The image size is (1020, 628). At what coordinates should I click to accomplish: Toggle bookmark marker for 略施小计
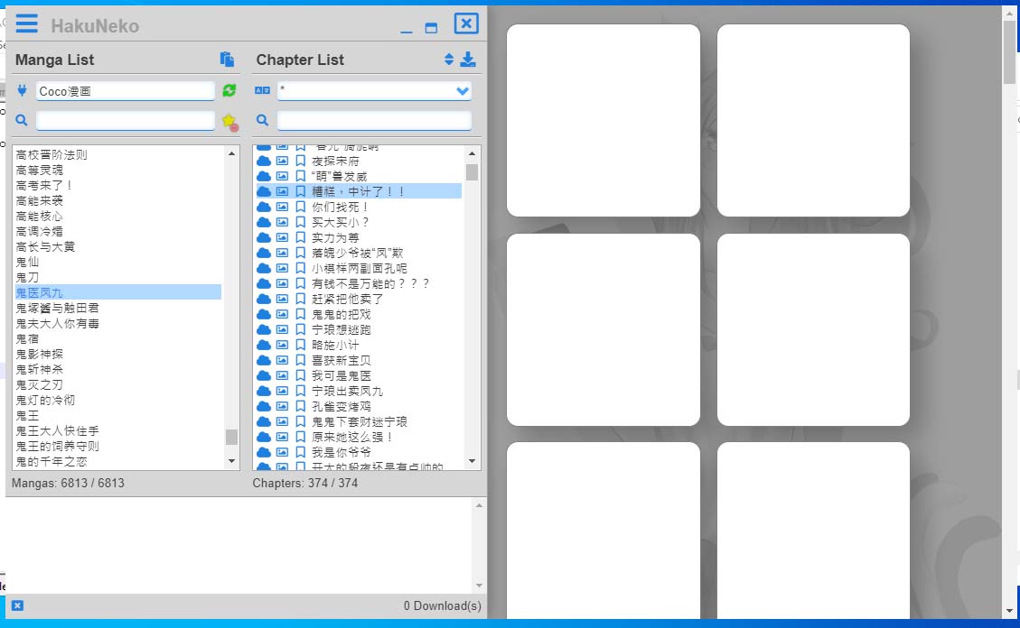tap(300, 345)
